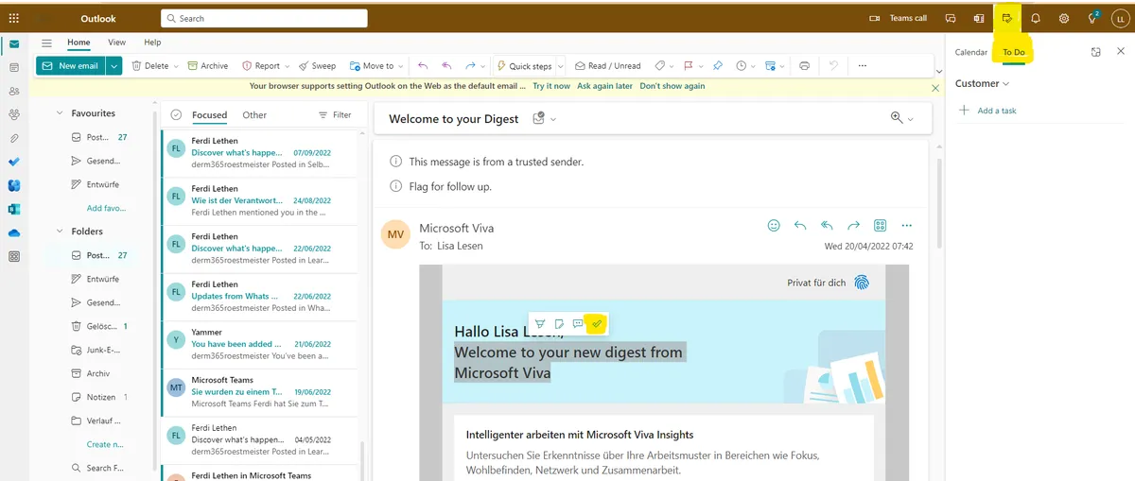Open ribbon More options ellipsis

862,66
